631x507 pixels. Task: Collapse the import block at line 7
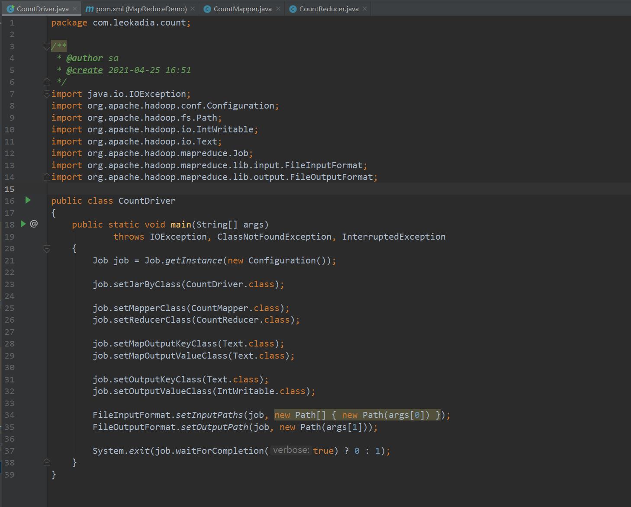coord(47,93)
